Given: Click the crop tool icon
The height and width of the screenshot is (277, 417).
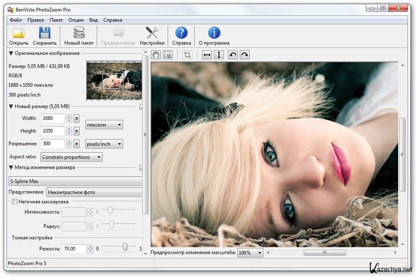Looking at the screenshot, I should tap(187, 55).
